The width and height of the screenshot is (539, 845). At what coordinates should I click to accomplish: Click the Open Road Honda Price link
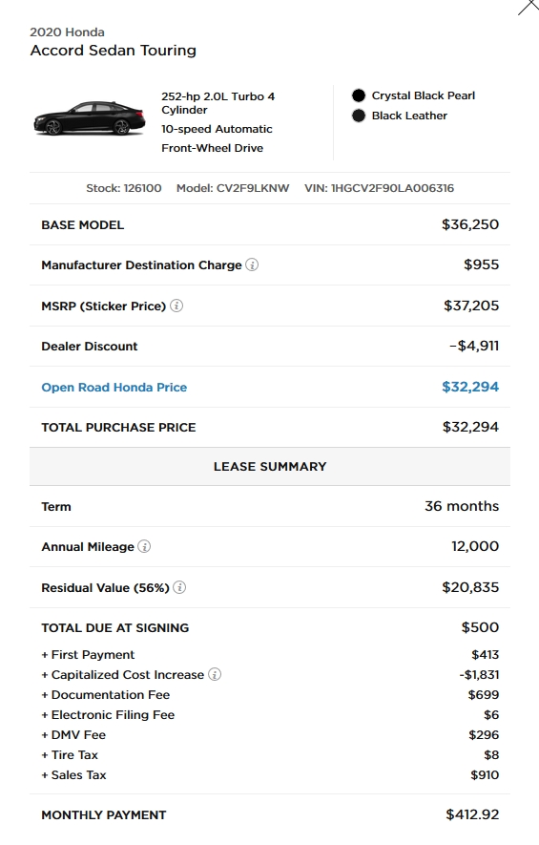114,387
